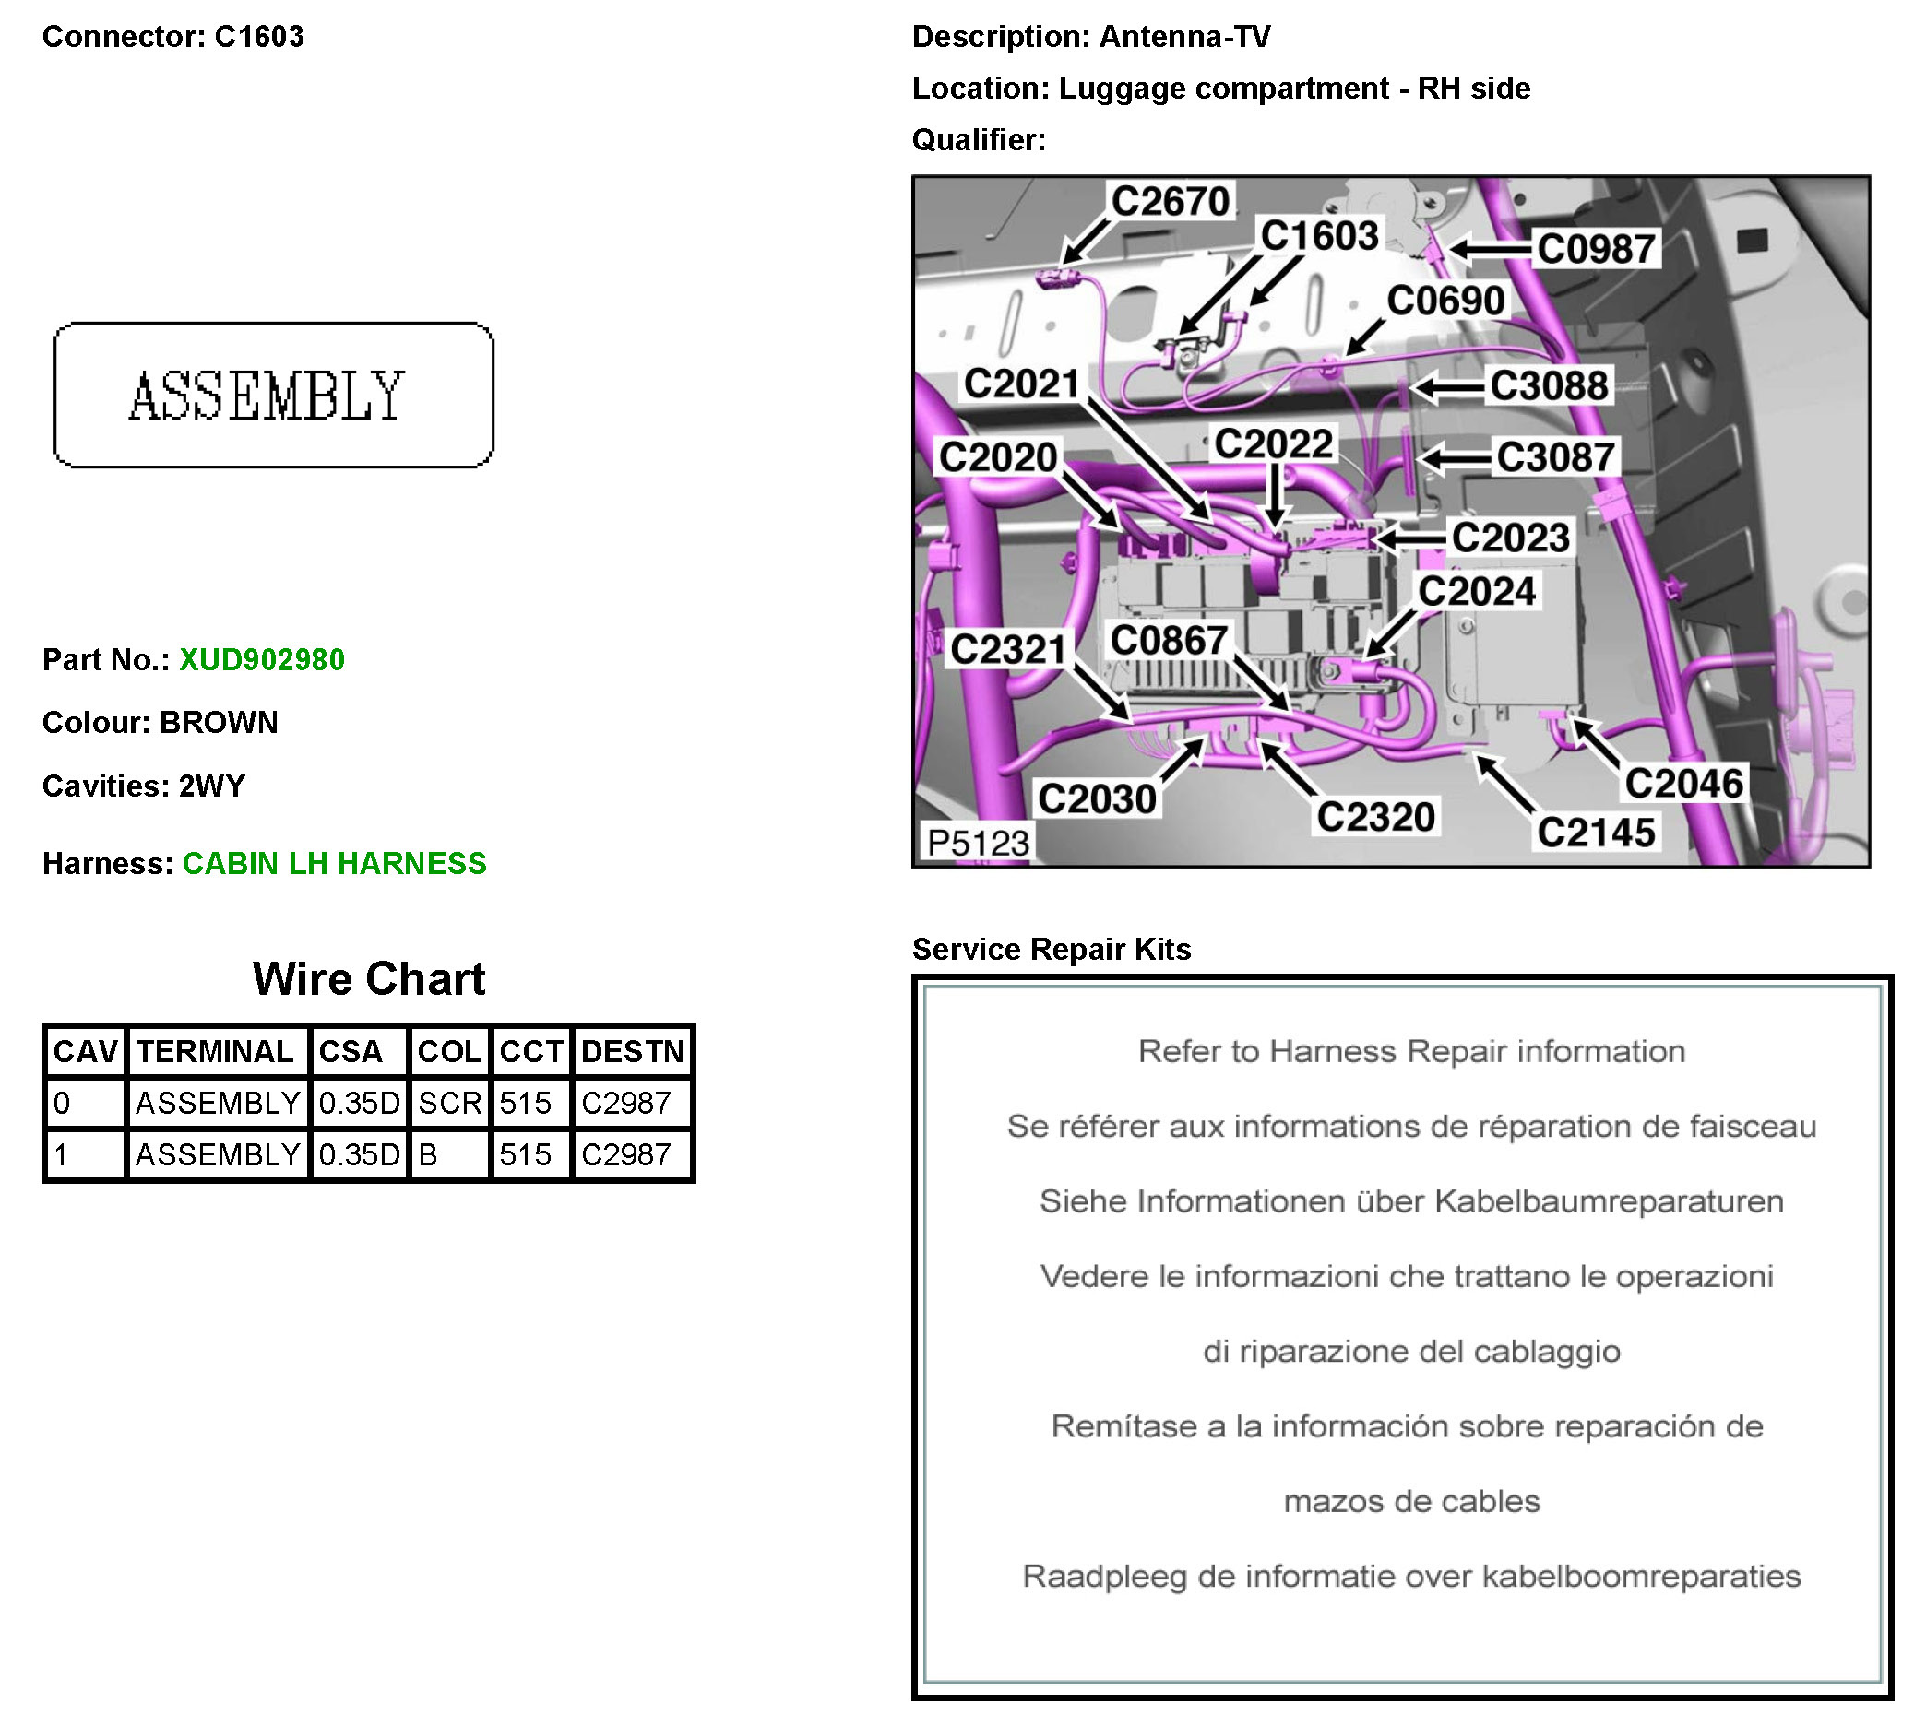This screenshot has width=1926, height=1726.
Task: Click the C2046 label in diagram
Action: pos(1684,785)
